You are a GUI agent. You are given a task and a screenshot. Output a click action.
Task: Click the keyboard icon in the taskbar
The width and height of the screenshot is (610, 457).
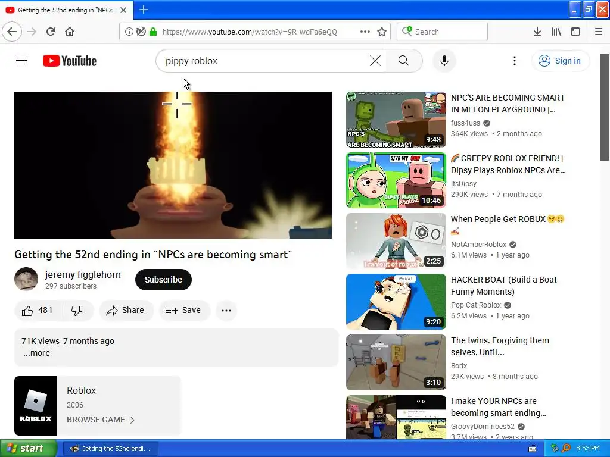pyautogui.click(x=533, y=449)
